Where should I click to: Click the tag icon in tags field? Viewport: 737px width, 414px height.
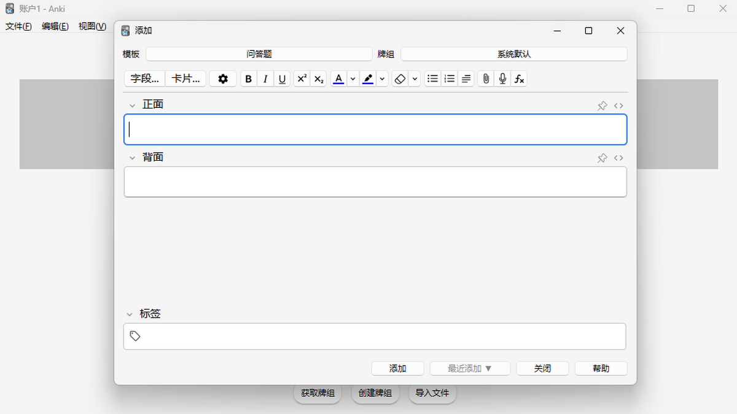[135, 336]
